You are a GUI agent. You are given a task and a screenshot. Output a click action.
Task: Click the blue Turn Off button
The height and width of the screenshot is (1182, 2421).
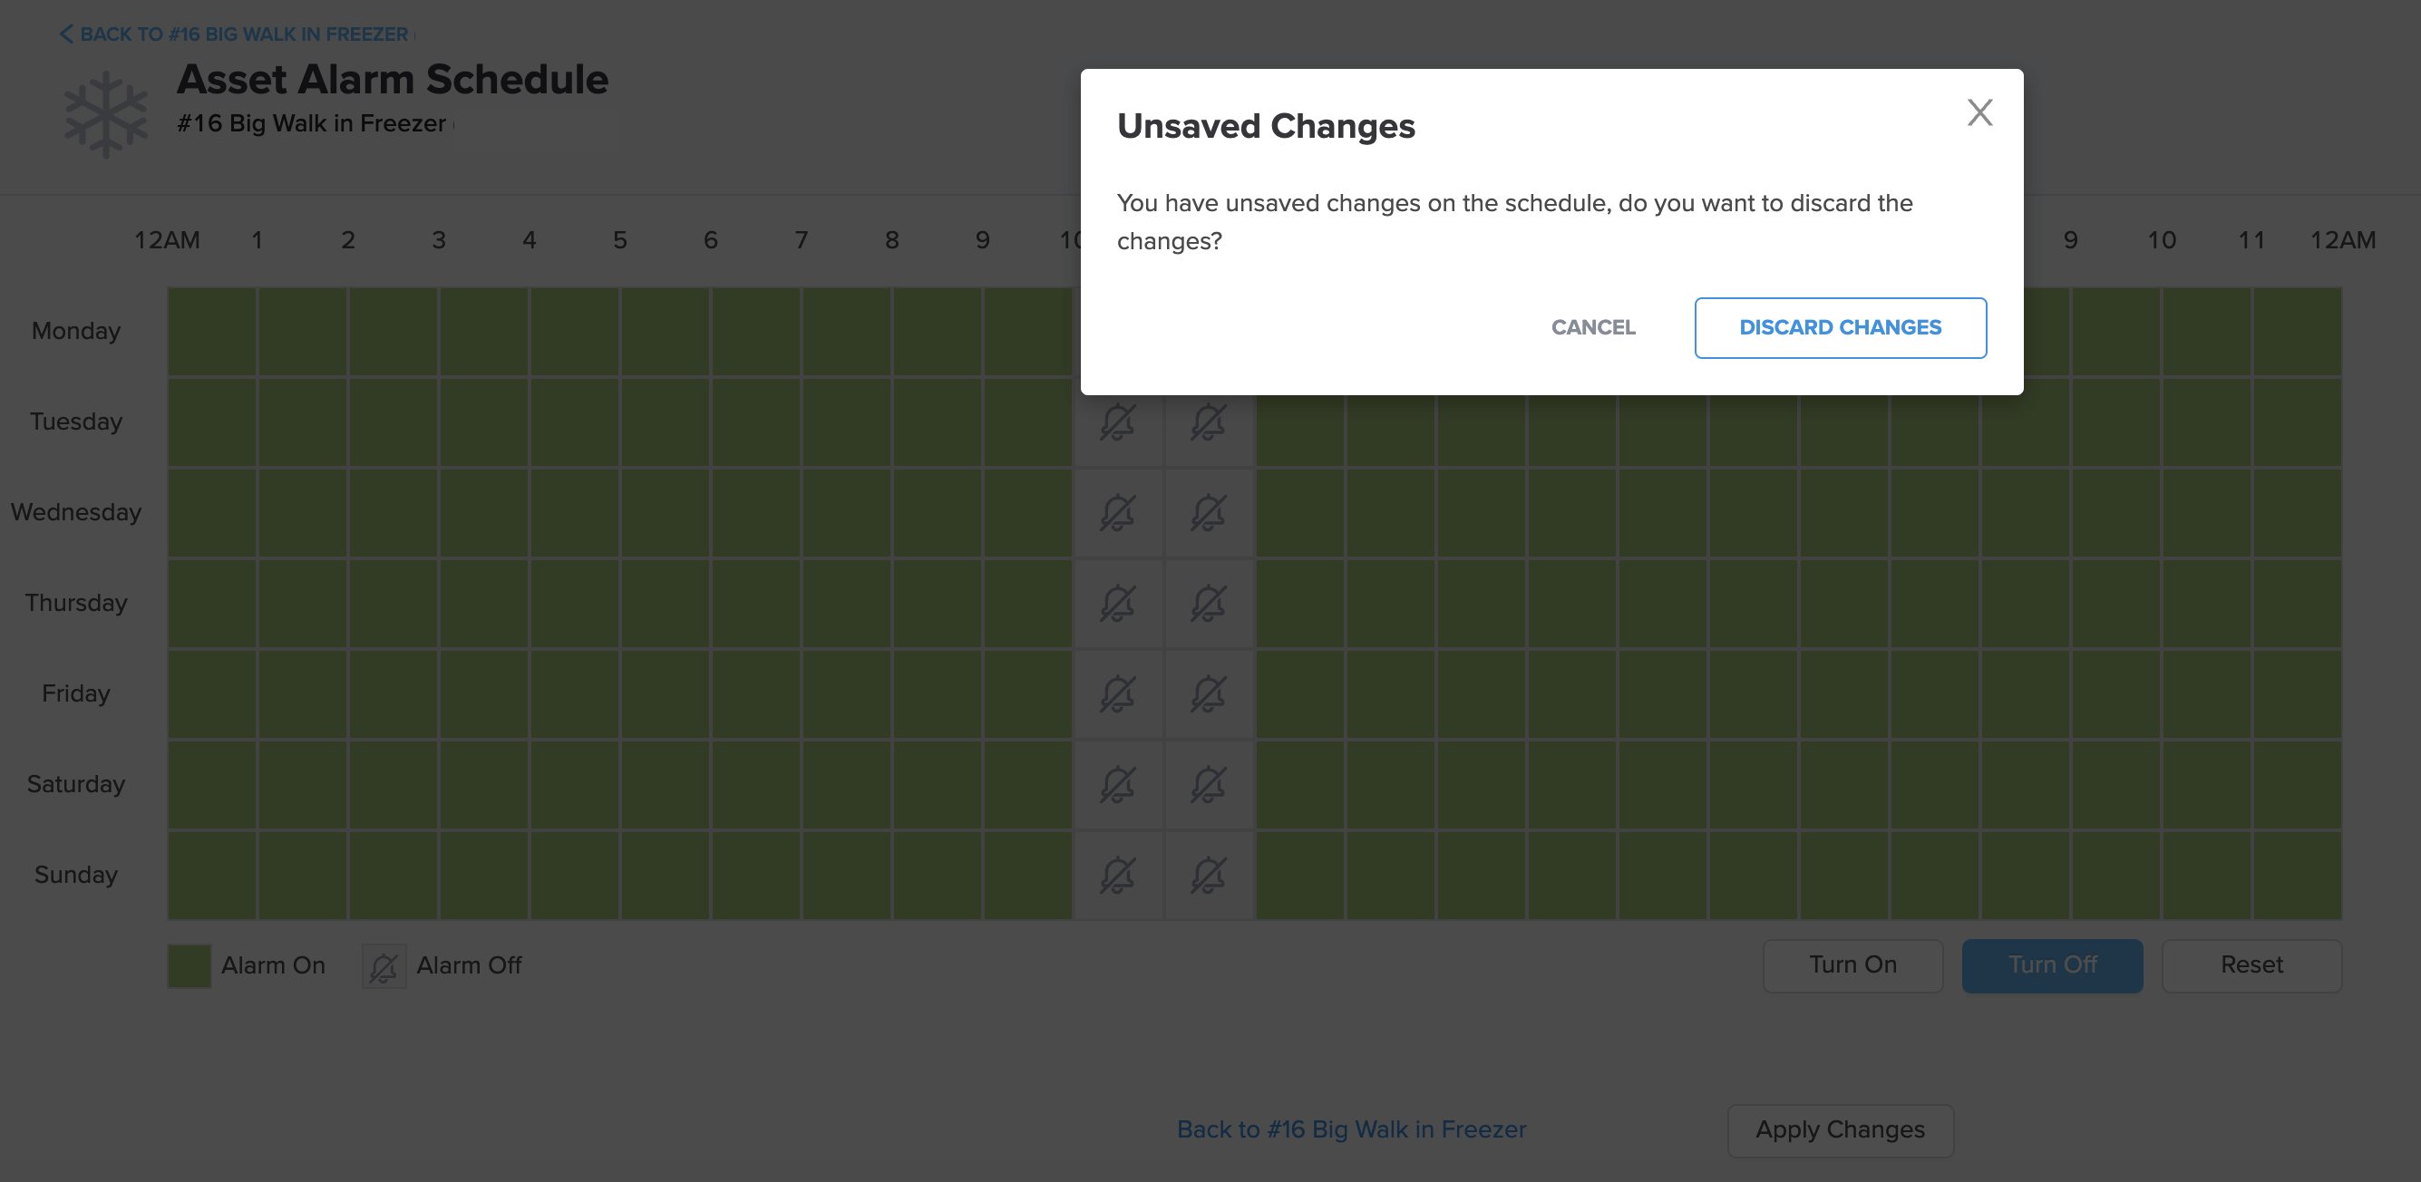pyautogui.click(x=2053, y=965)
